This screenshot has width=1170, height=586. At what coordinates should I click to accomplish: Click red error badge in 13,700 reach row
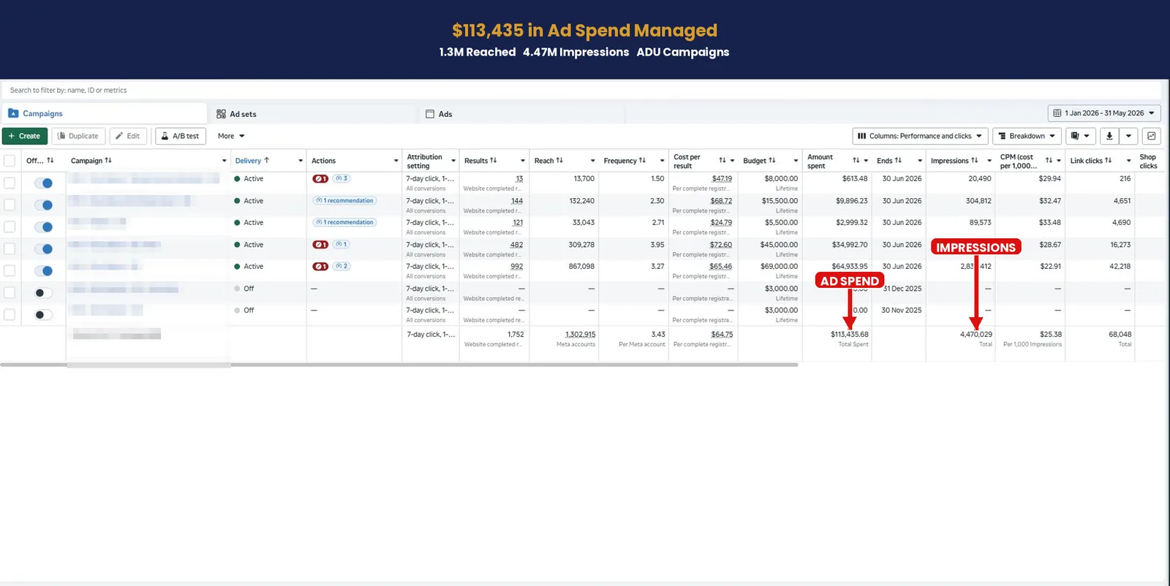(x=320, y=178)
